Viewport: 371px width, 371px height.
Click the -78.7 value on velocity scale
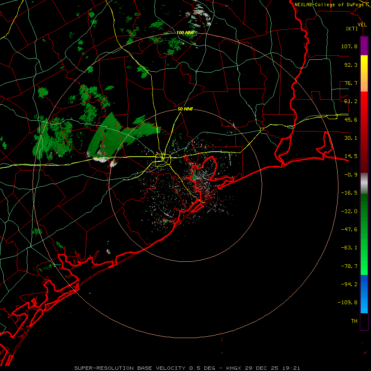[349, 266]
